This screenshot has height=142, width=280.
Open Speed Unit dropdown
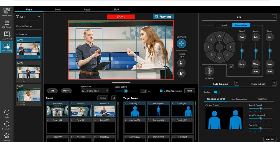(x=95, y=91)
